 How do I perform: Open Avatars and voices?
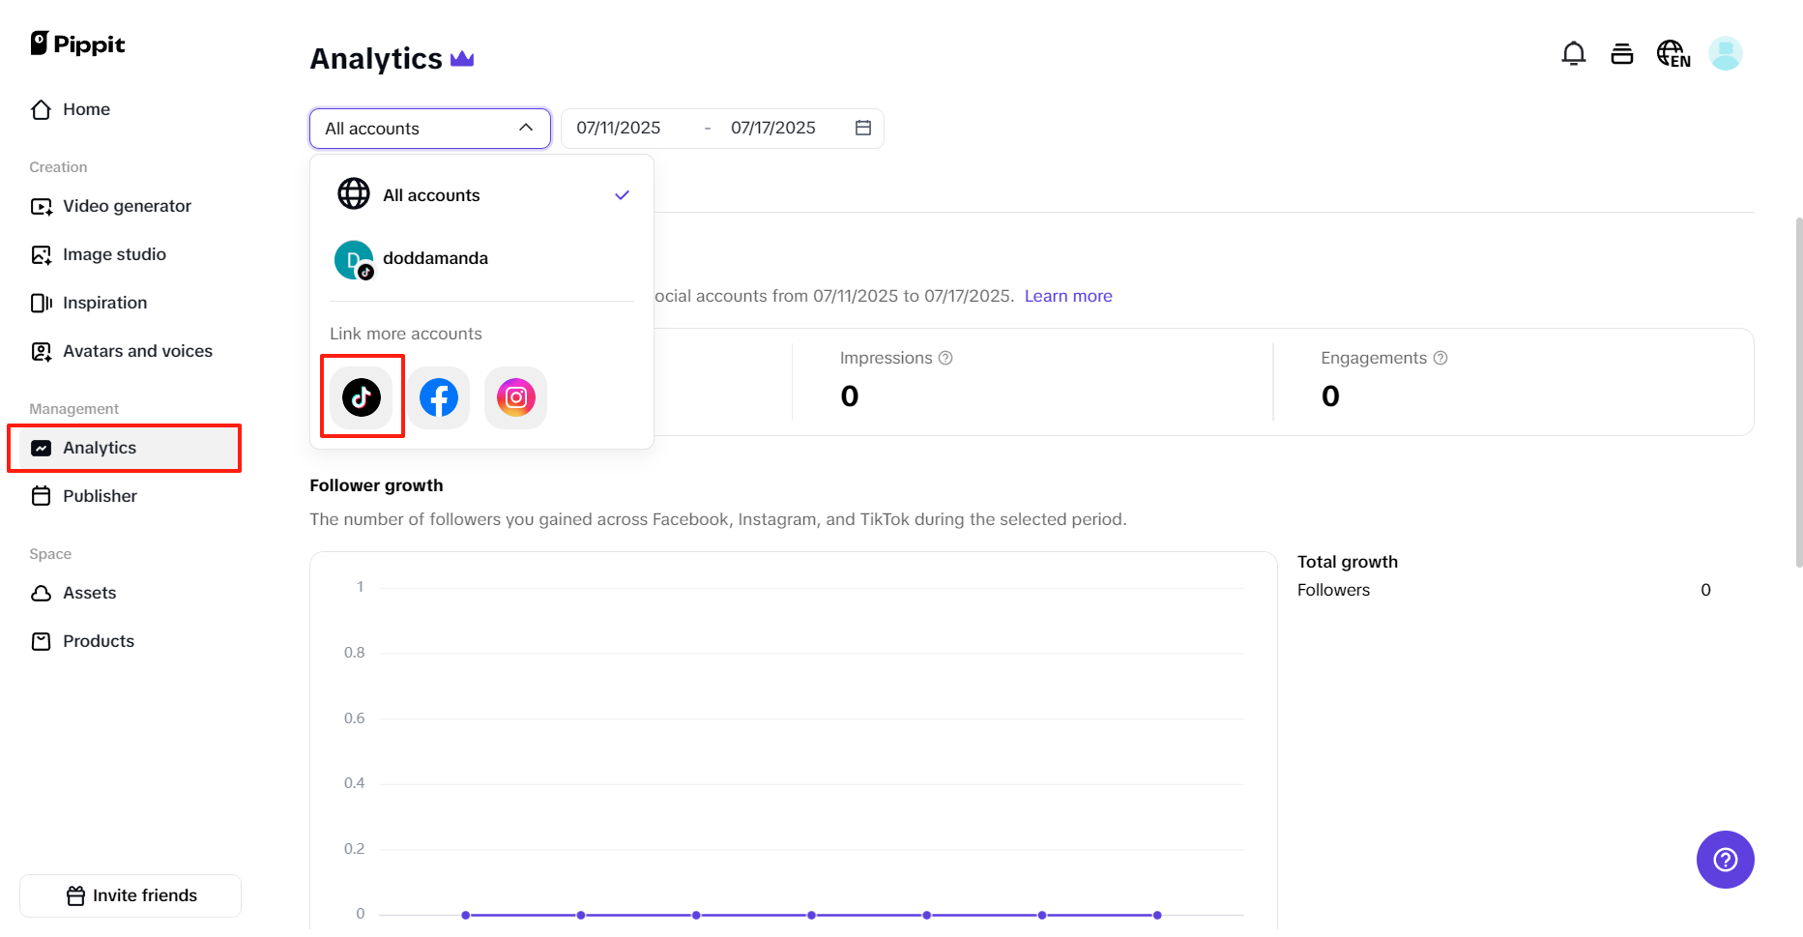pos(137,351)
